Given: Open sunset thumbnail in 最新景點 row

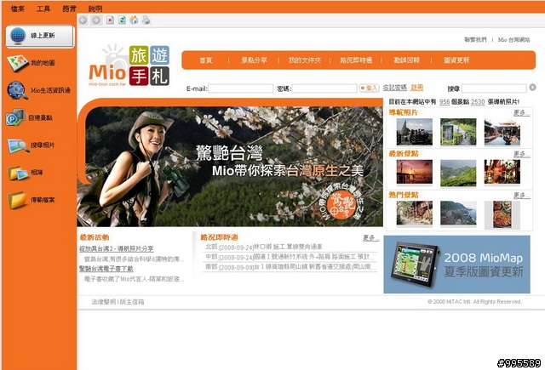Looking at the screenshot, I should point(415,172).
